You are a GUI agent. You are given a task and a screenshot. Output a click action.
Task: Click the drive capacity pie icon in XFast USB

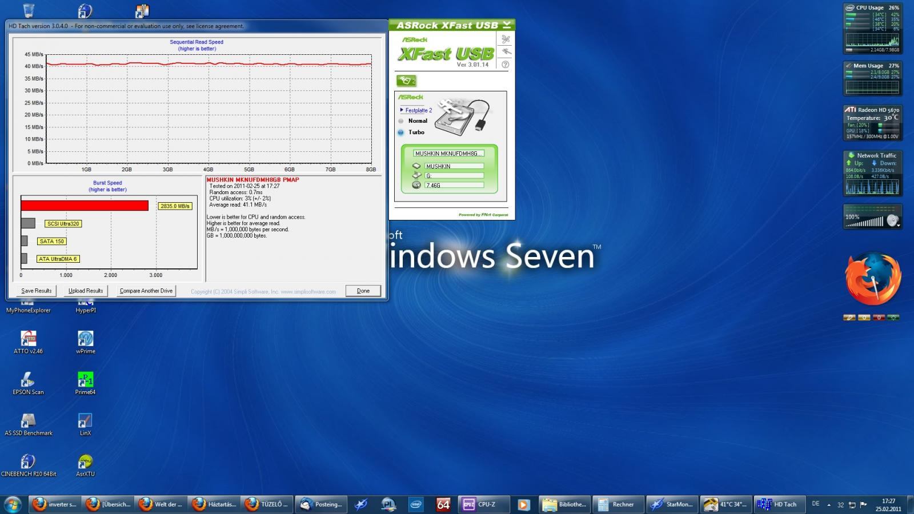[x=416, y=185]
